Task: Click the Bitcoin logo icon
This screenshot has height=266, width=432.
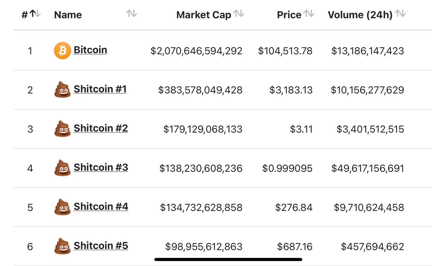Action: click(x=62, y=51)
